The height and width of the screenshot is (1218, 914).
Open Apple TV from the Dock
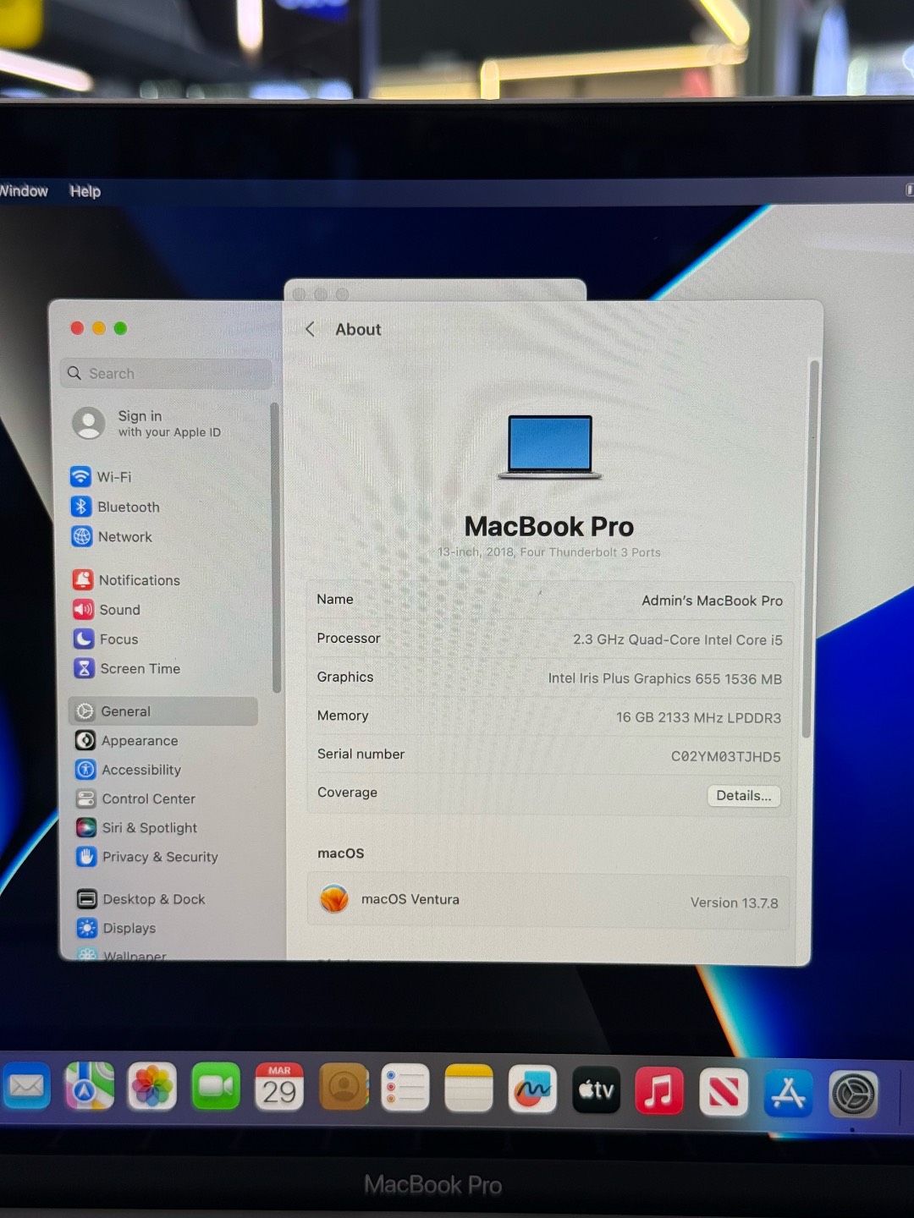pyautogui.click(x=596, y=1090)
